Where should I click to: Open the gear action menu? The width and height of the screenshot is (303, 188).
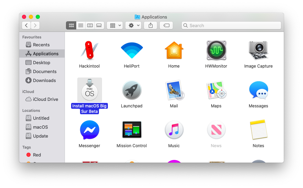(x=133, y=25)
